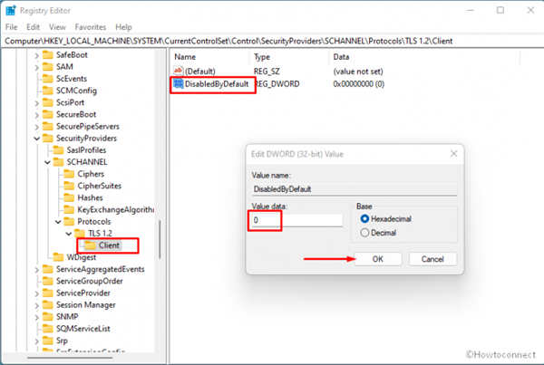Select the Hashes folder icon
This screenshot has width=544, height=365.
tap(69, 197)
